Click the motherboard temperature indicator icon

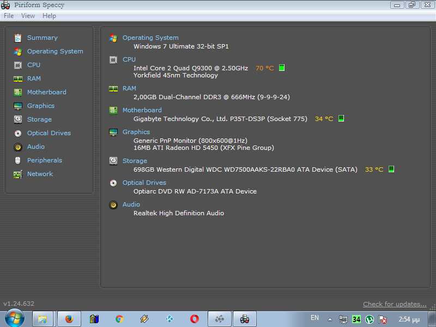click(x=341, y=118)
